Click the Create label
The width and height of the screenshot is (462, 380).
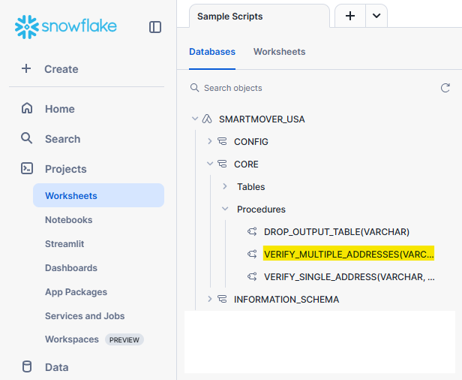[61, 69]
